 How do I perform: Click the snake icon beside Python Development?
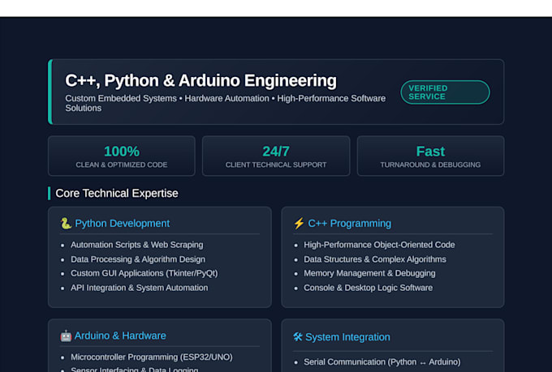coord(66,223)
